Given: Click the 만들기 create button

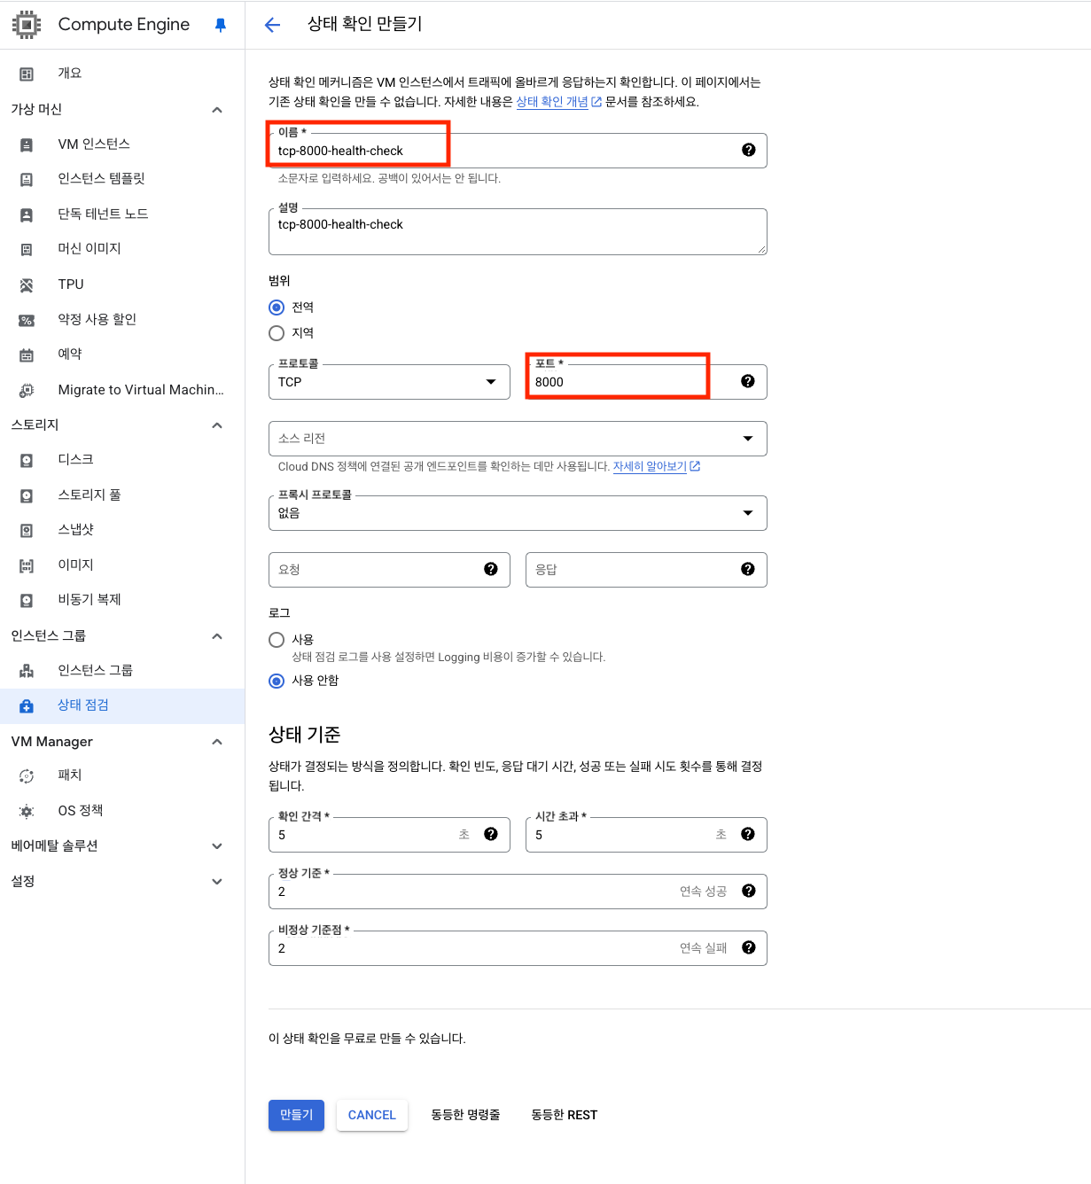Looking at the screenshot, I should pyautogui.click(x=296, y=1115).
